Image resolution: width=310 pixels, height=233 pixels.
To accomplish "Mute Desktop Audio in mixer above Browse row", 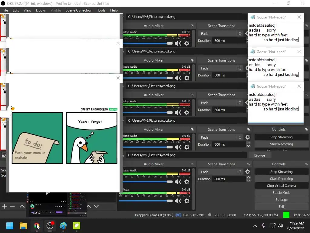I will (x=178, y=147).
